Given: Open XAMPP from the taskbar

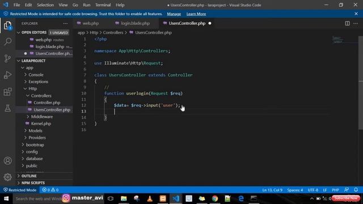Looking at the screenshot, I should (163, 198).
